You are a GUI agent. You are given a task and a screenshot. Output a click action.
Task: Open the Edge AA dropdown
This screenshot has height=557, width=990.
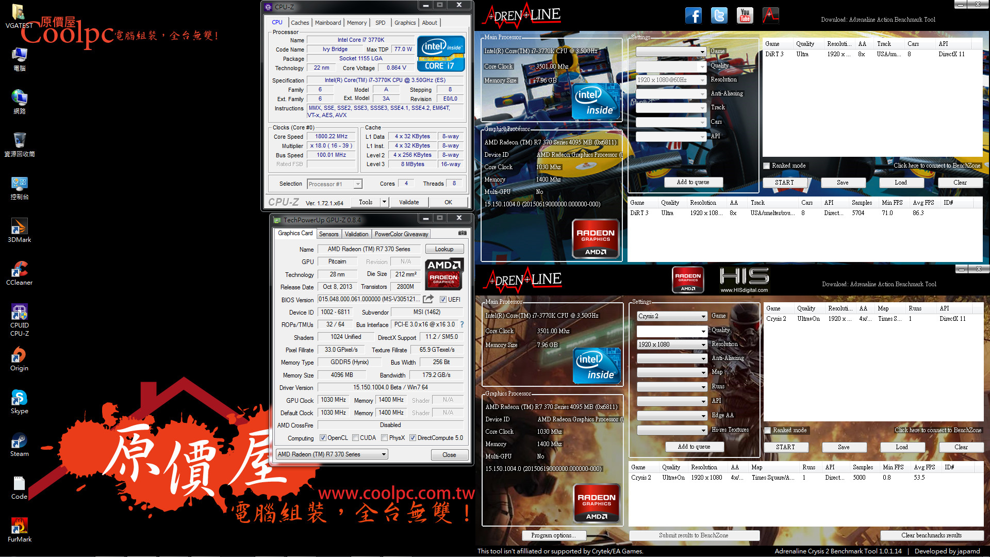click(x=672, y=416)
